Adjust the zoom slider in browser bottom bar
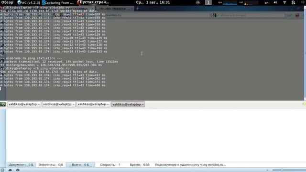 click(282, 170)
